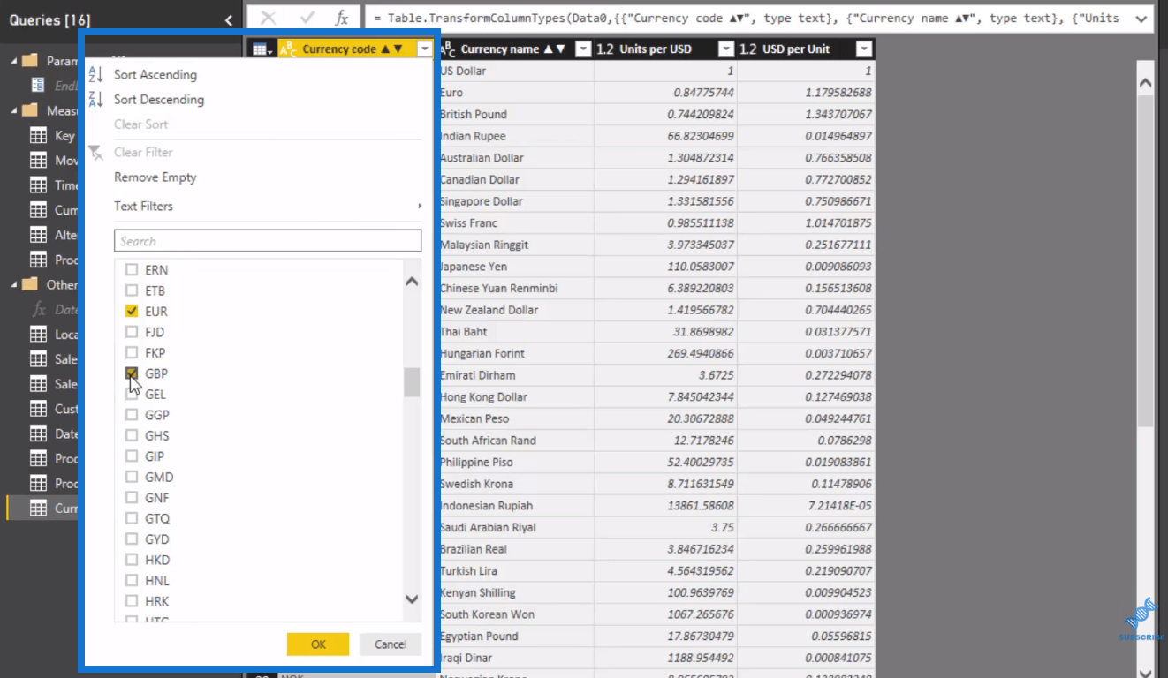Click the cancel X icon in formula bar
Screen dimensions: 1168x678
269,19
